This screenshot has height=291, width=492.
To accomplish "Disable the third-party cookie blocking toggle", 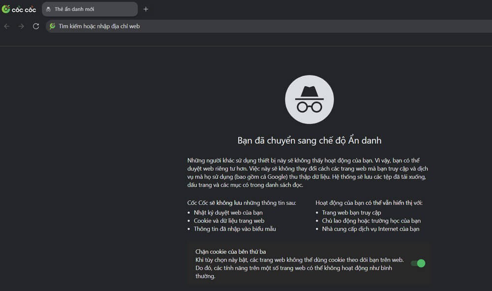I will pos(418,263).
